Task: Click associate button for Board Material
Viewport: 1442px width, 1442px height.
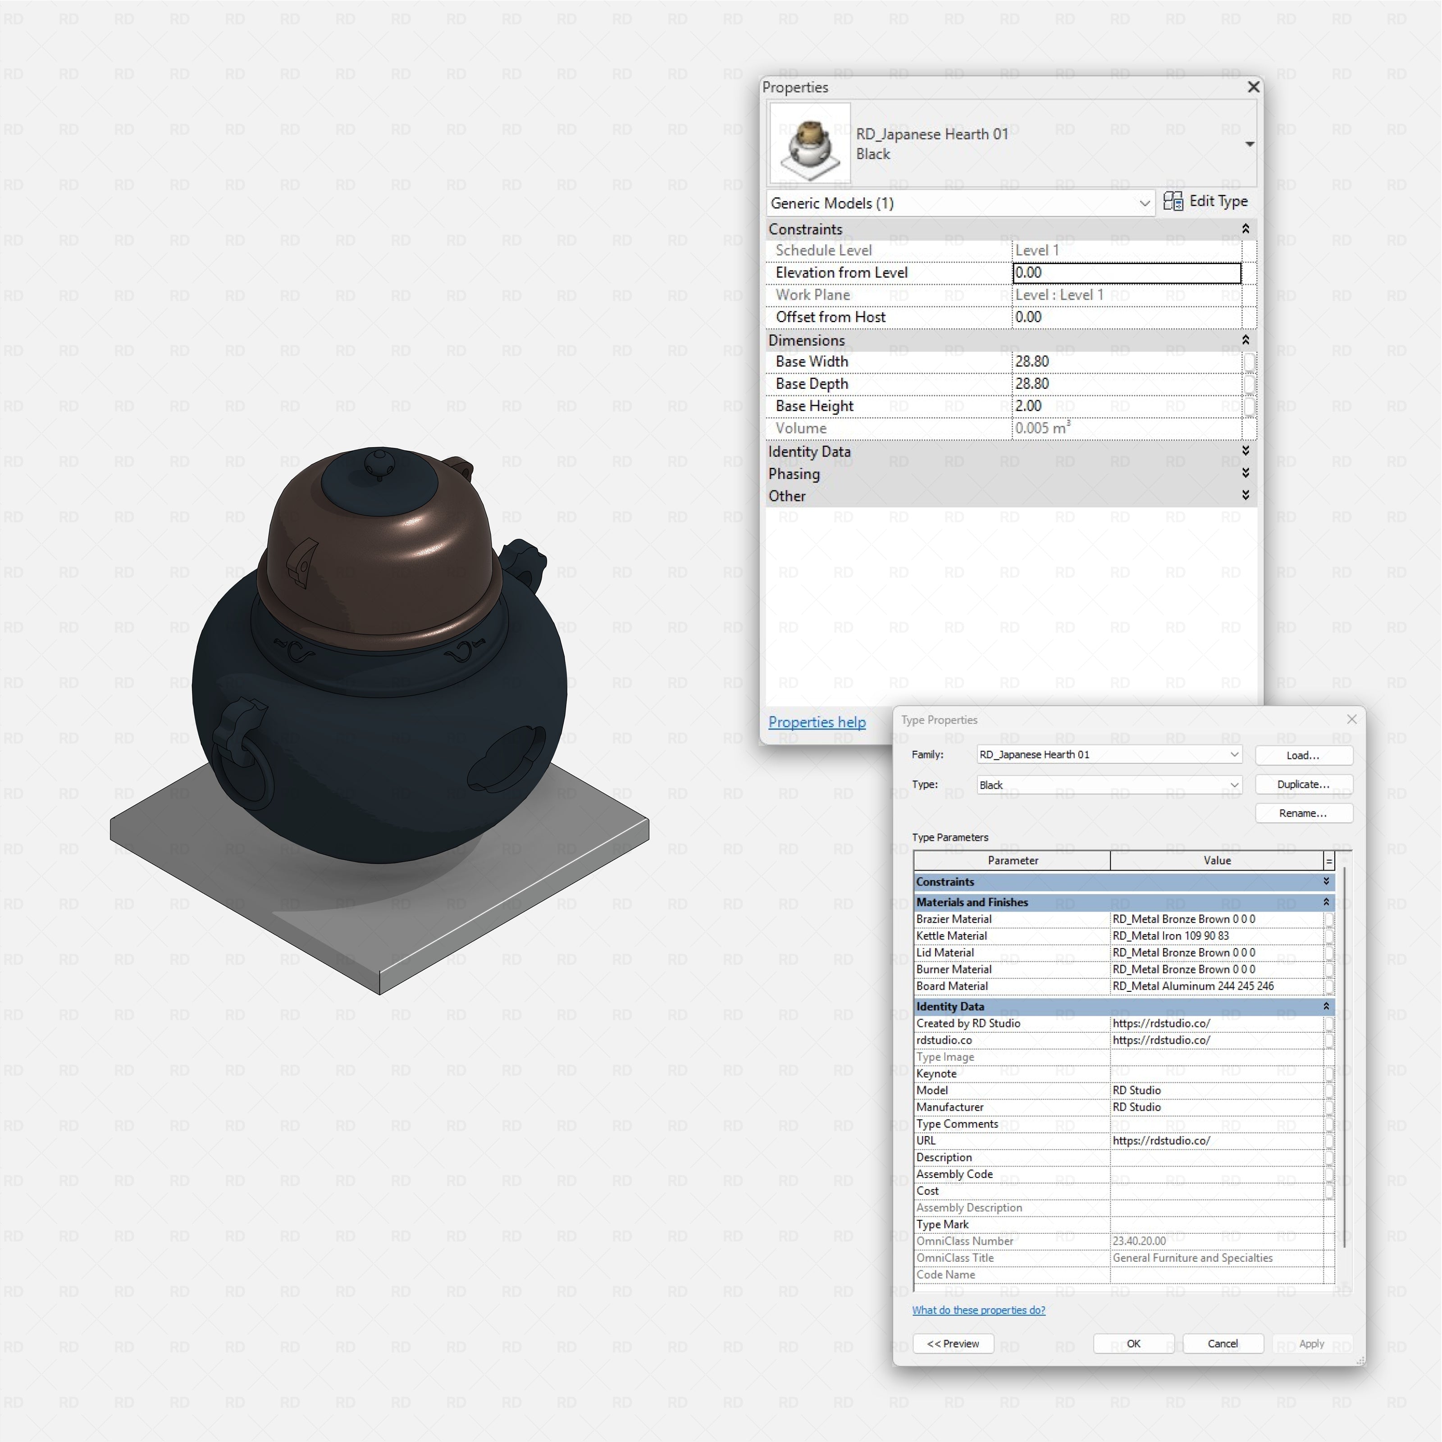Action: point(1328,987)
